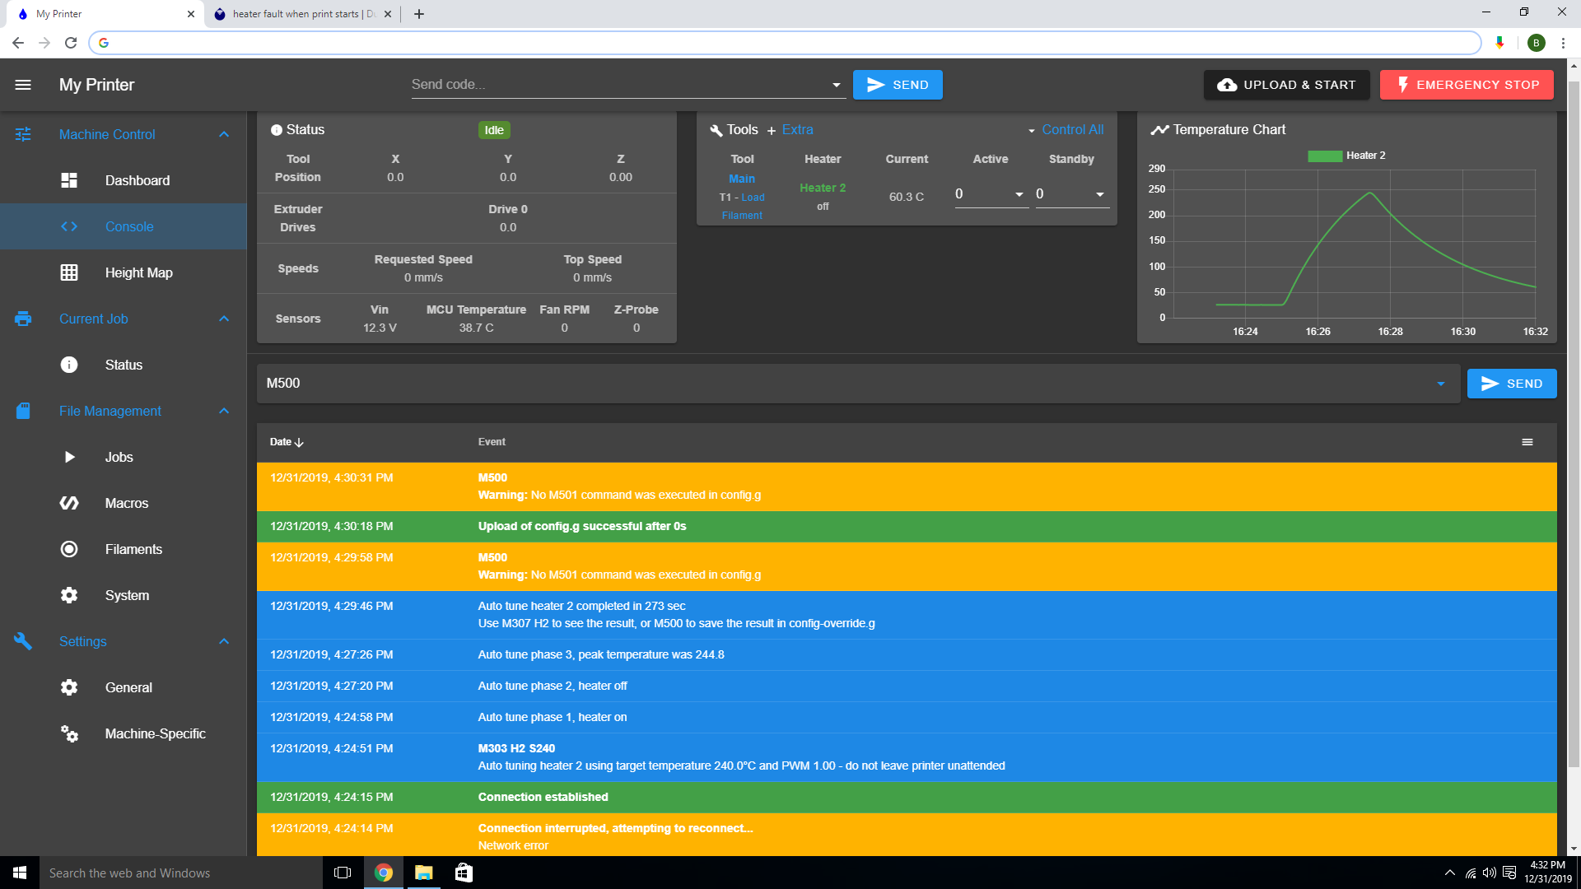Open File Explorer from the taskbar
The height and width of the screenshot is (889, 1581).
click(x=424, y=873)
